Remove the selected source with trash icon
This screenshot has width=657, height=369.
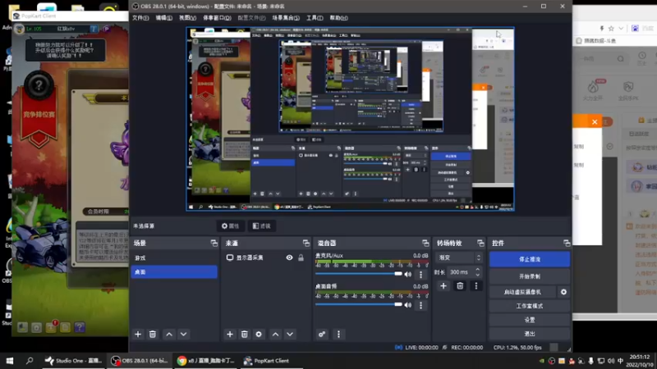click(x=244, y=335)
